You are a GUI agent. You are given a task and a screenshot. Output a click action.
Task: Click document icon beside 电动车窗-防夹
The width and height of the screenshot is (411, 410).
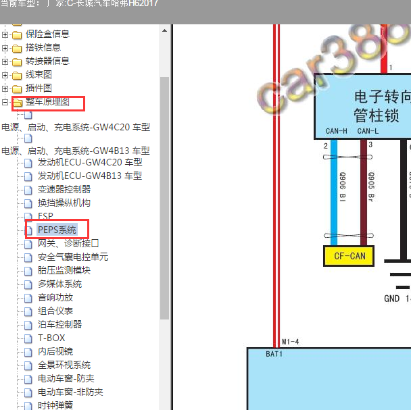pos(28,380)
